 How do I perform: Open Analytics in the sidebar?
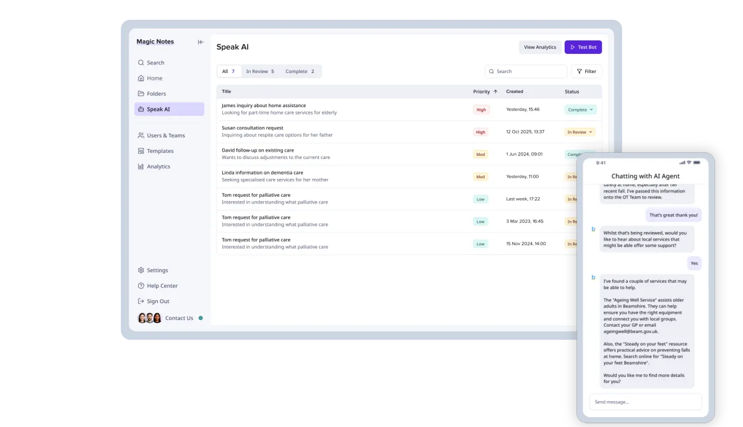tap(158, 166)
